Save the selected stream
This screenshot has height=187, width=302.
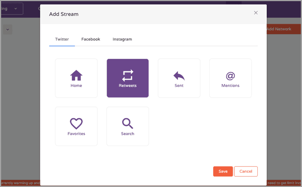click(223, 171)
